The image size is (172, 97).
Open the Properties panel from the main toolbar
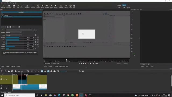(33, 6)
